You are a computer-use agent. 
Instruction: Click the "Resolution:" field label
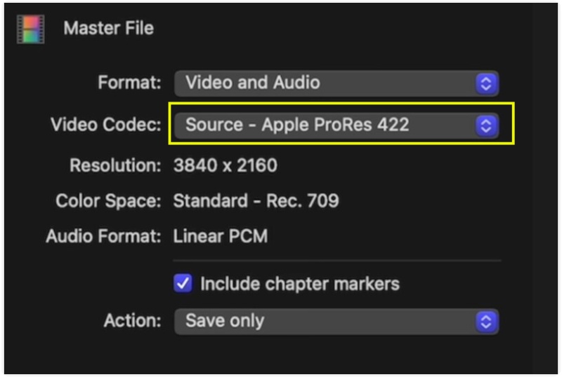tap(115, 166)
